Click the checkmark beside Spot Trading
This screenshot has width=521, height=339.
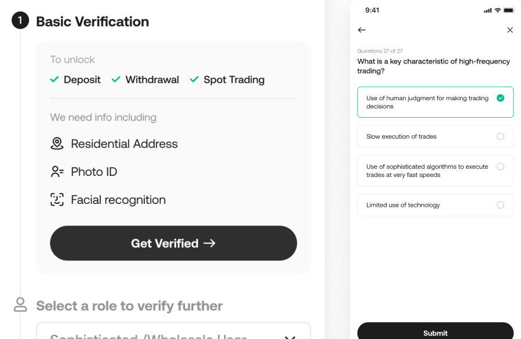coord(194,80)
